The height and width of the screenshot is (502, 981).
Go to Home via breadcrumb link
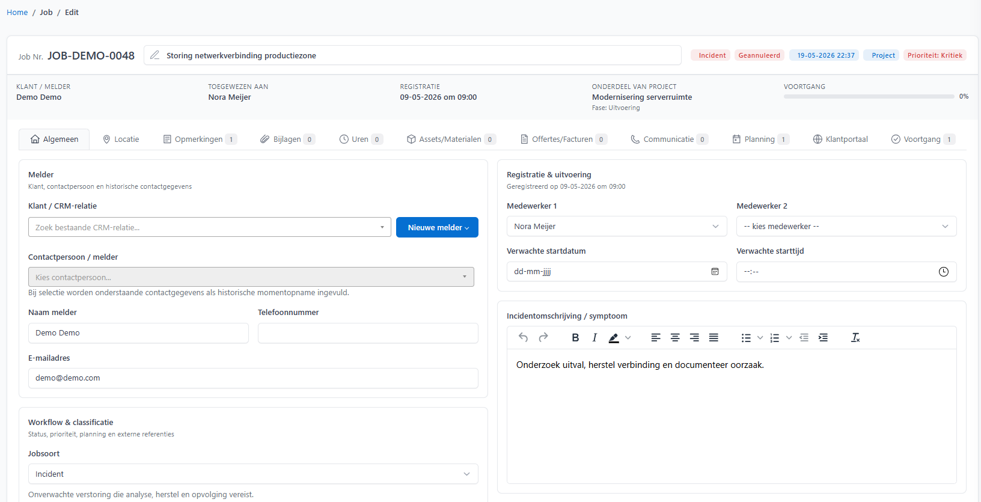click(17, 12)
